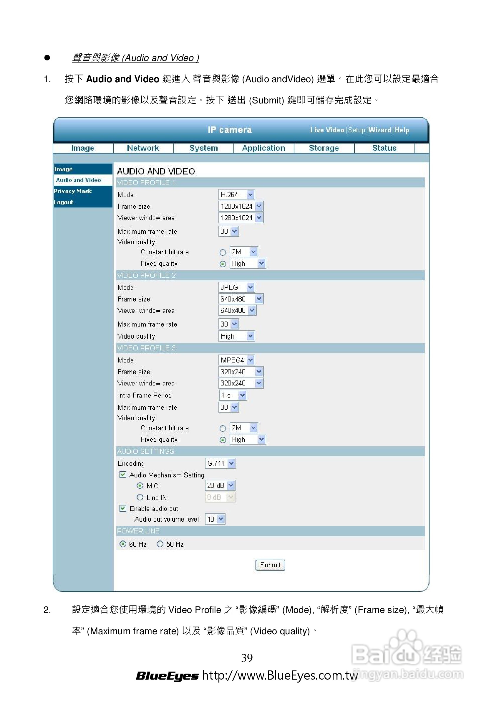The width and height of the screenshot is (494, 702).
Task: Open Video Profile 1 Frame size dropdown
Action: [x=241, y=206]
